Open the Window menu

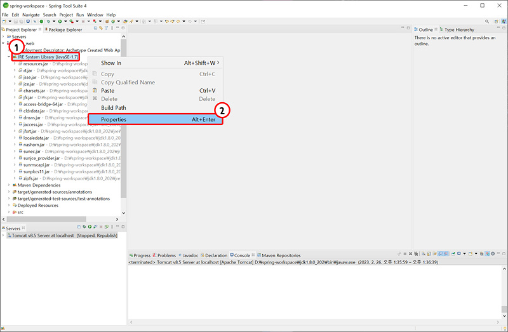95,15
